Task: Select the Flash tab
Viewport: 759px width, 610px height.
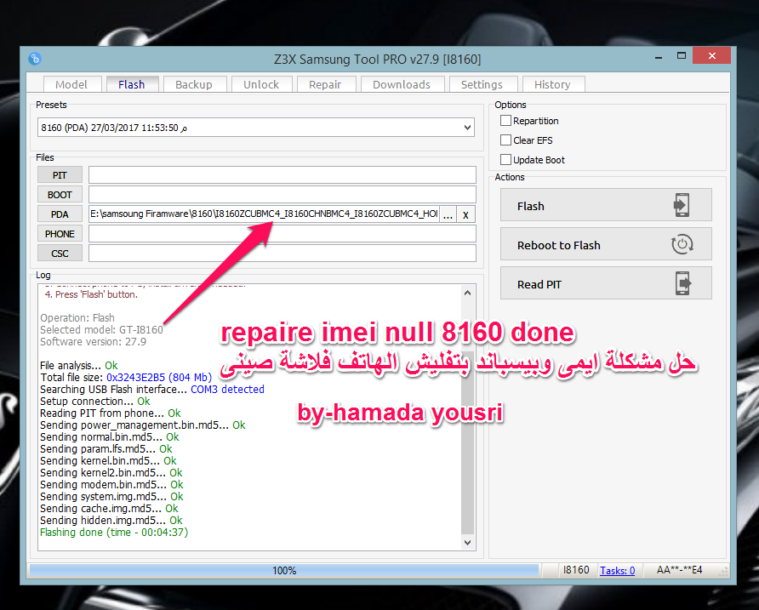Action: (132, 84)
